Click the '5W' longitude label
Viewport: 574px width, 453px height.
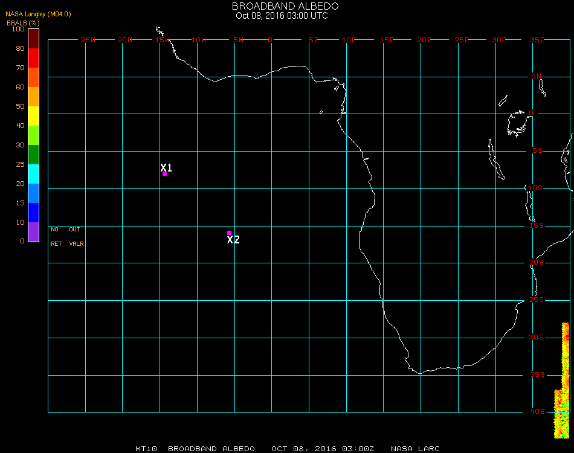238,40
